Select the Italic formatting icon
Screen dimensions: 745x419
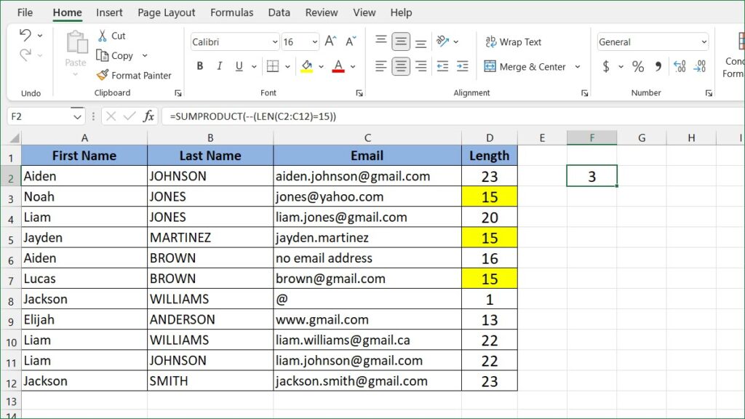point(220,66)
